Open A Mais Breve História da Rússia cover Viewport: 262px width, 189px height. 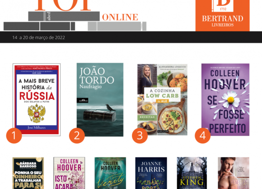37,99
